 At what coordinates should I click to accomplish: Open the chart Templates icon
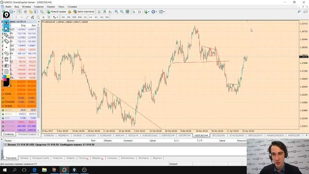tap(161, 12)
